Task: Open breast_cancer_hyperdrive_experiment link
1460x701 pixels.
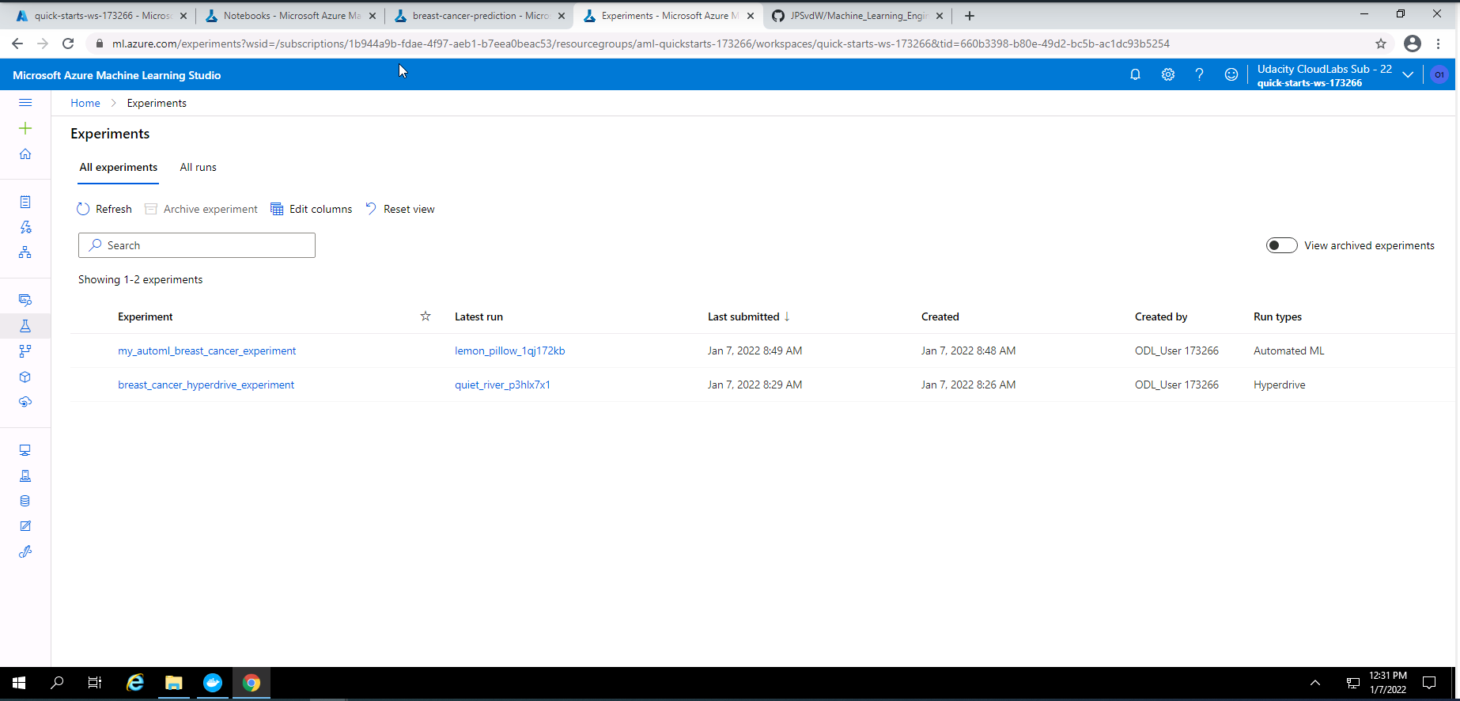Action: click(x=206, y=385)
